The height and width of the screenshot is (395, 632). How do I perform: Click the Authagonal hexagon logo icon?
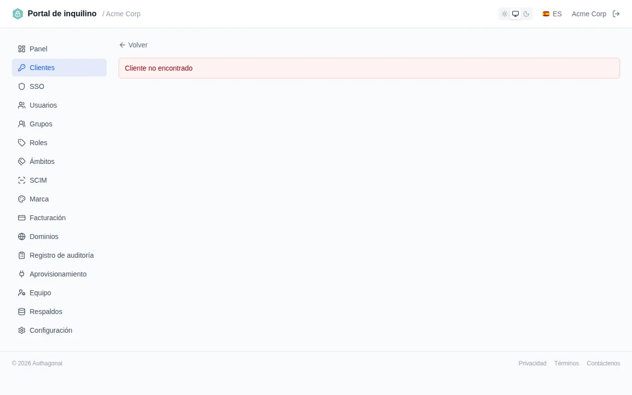tap(18, 14)
